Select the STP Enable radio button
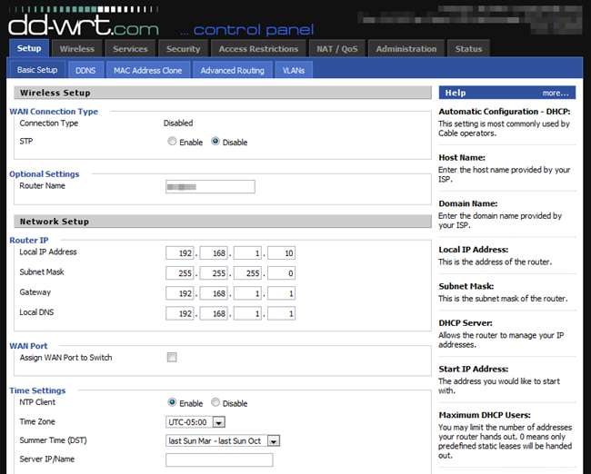This screenshot has height=474, width=591. [172, 142]
